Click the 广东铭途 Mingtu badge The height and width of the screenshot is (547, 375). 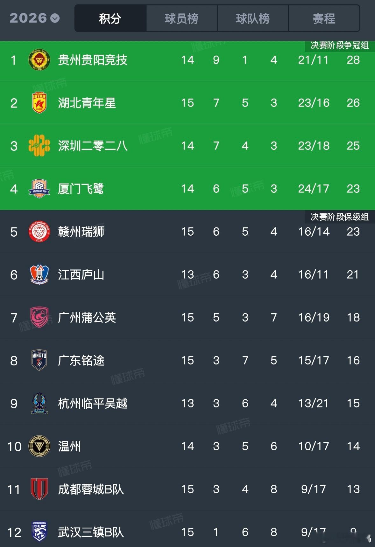pyautogui.click(x=39, y=360)
